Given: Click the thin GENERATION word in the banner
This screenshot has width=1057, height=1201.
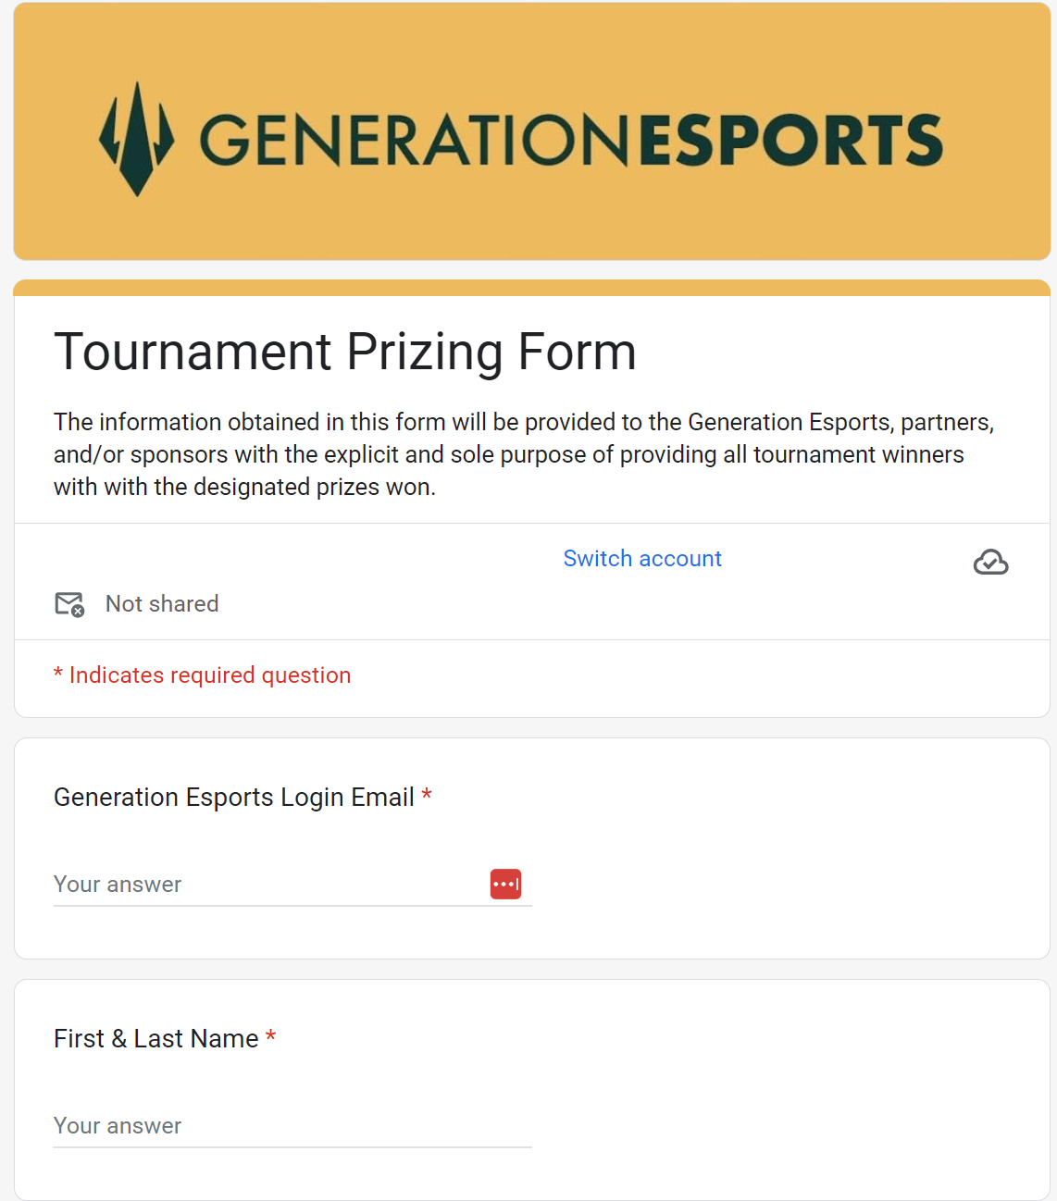Looking at the screenshot, I should point(414,141).
